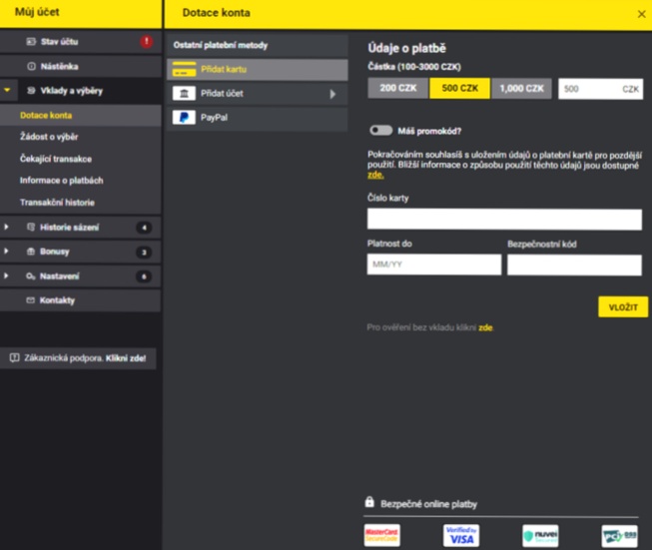
Task: Click the Číslo karty field
Action: [x=504, y=219]
